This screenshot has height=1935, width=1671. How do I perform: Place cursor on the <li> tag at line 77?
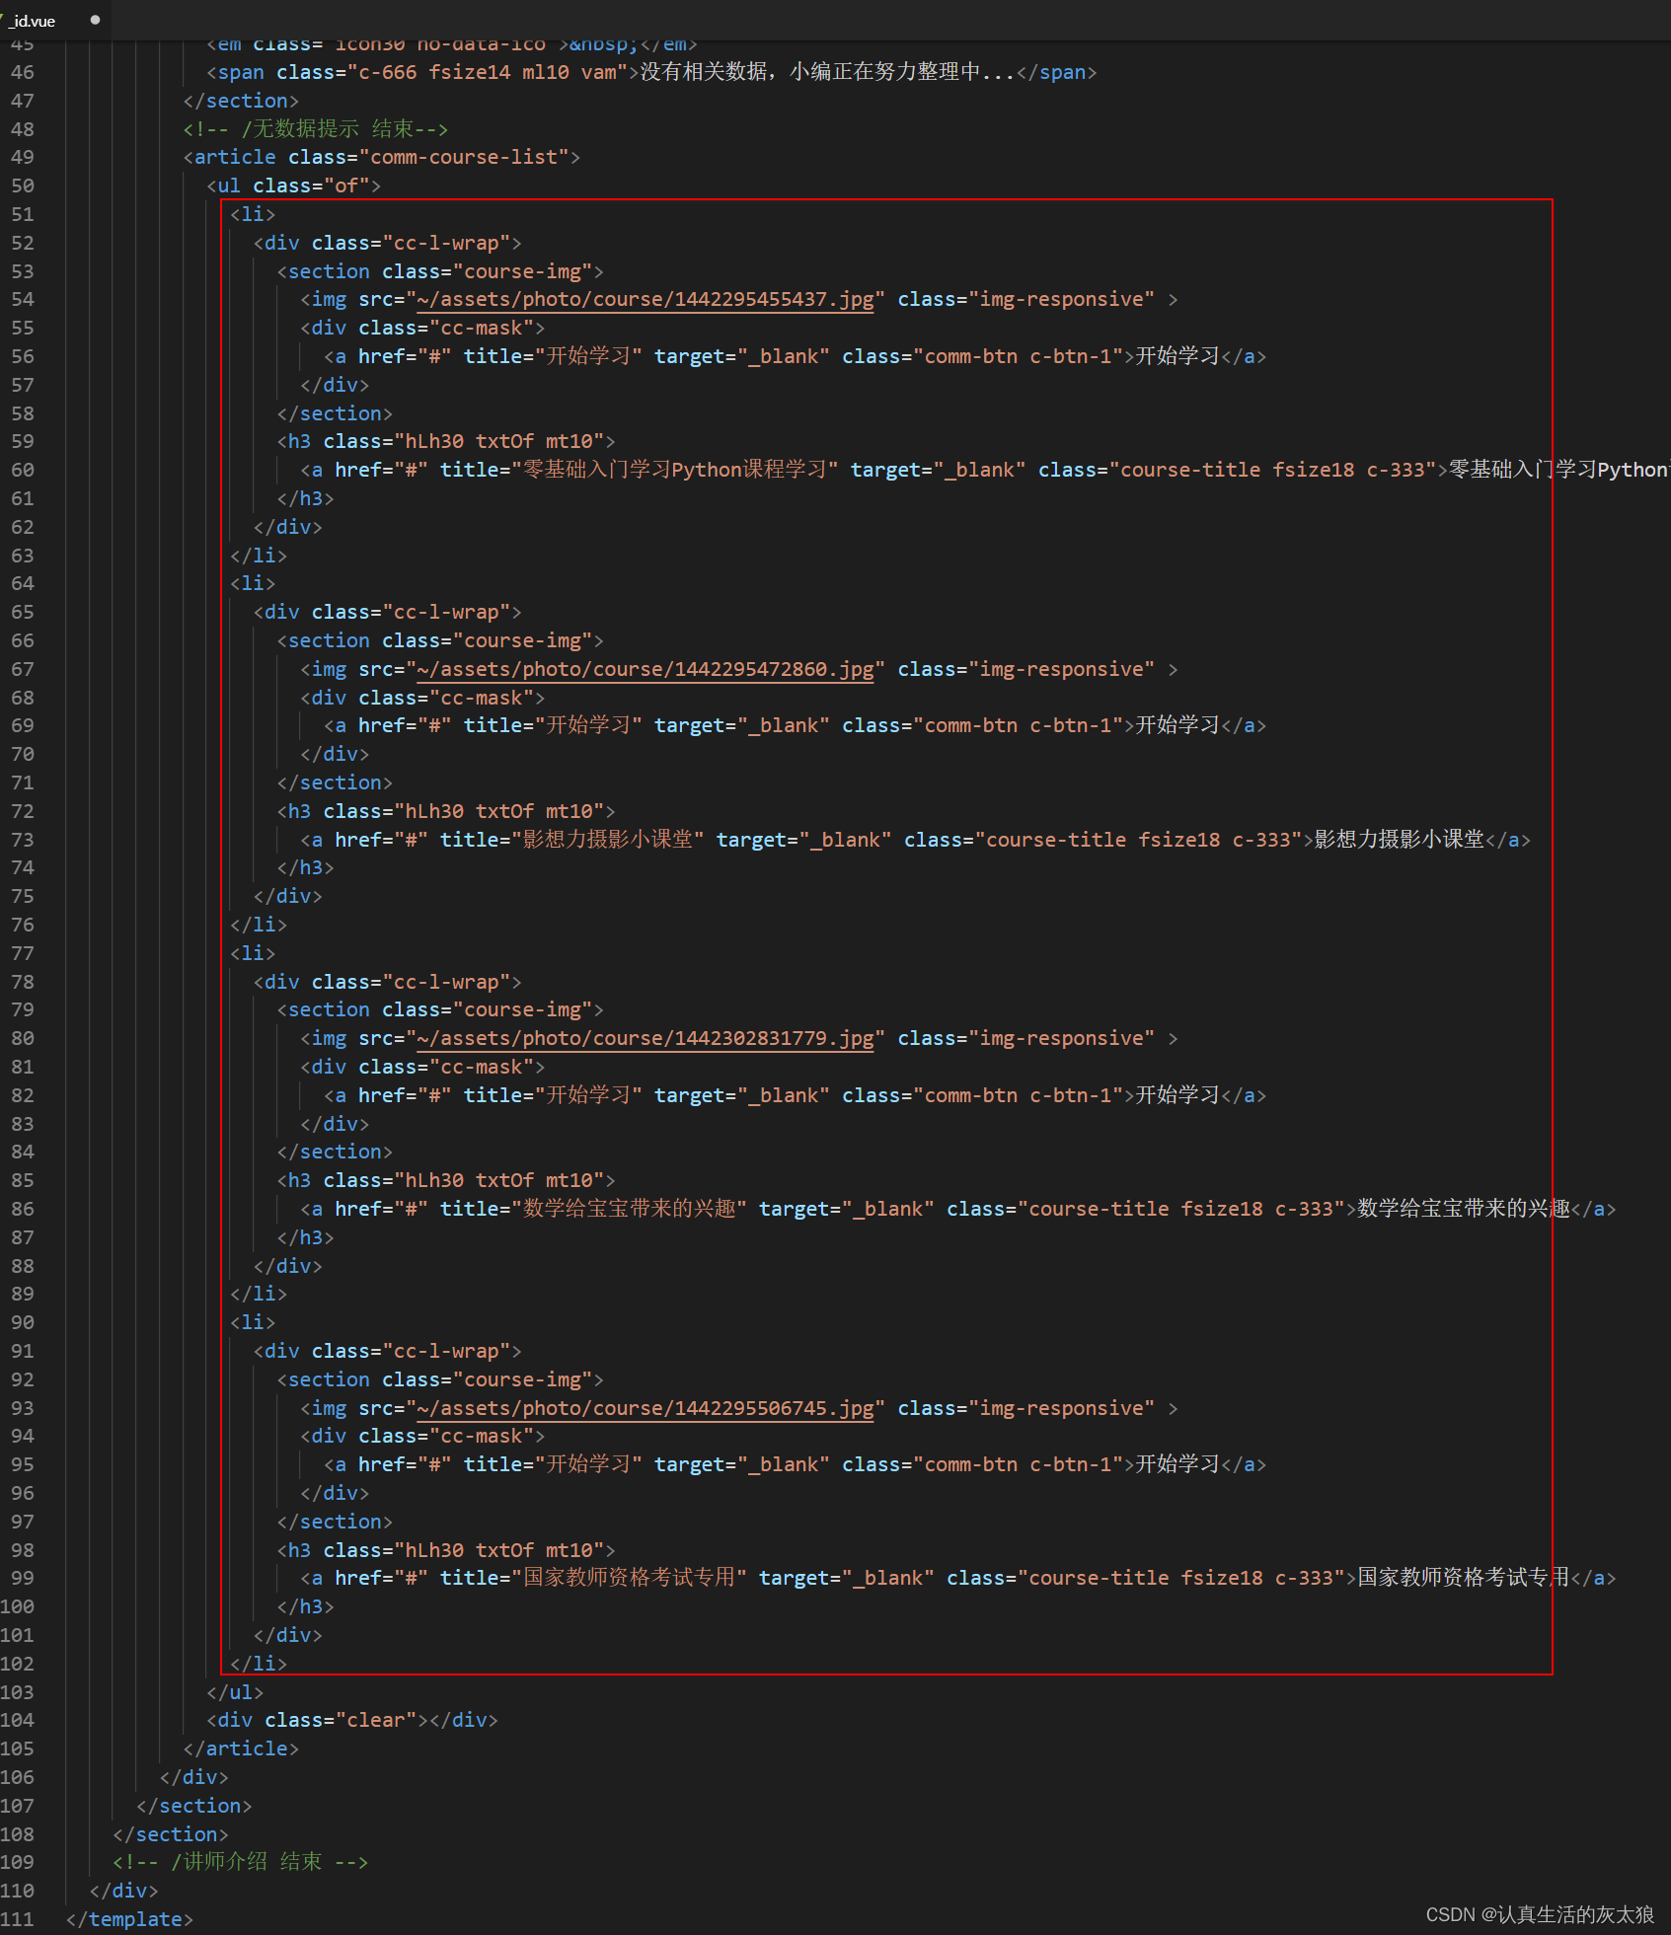(253, 953)
